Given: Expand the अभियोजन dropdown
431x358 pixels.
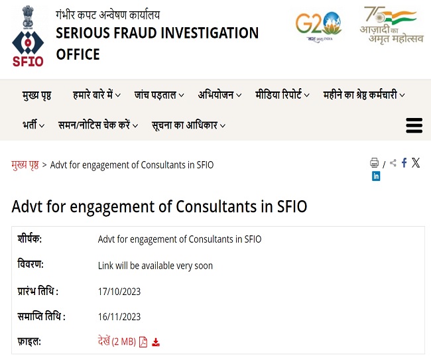Looking at the screenshot, I should (x=219, y=95).
